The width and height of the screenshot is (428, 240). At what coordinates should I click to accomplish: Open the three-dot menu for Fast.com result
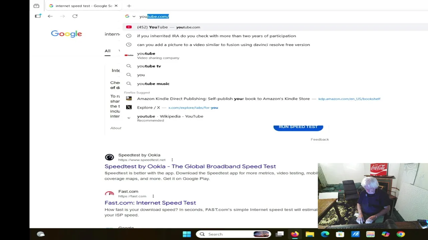[x=153, y=196]
